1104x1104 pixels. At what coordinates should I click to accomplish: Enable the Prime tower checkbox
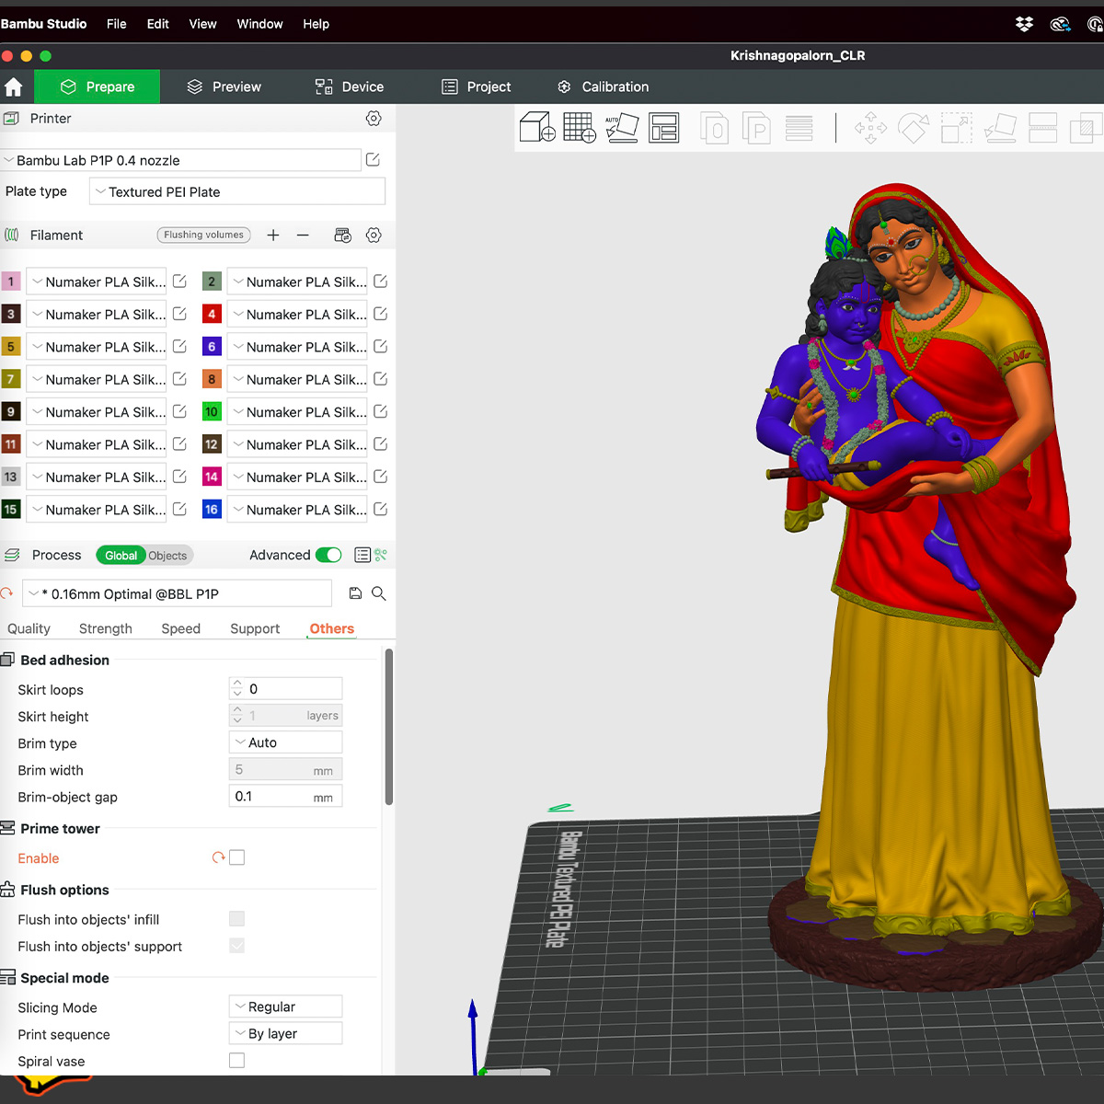[237, 857]
